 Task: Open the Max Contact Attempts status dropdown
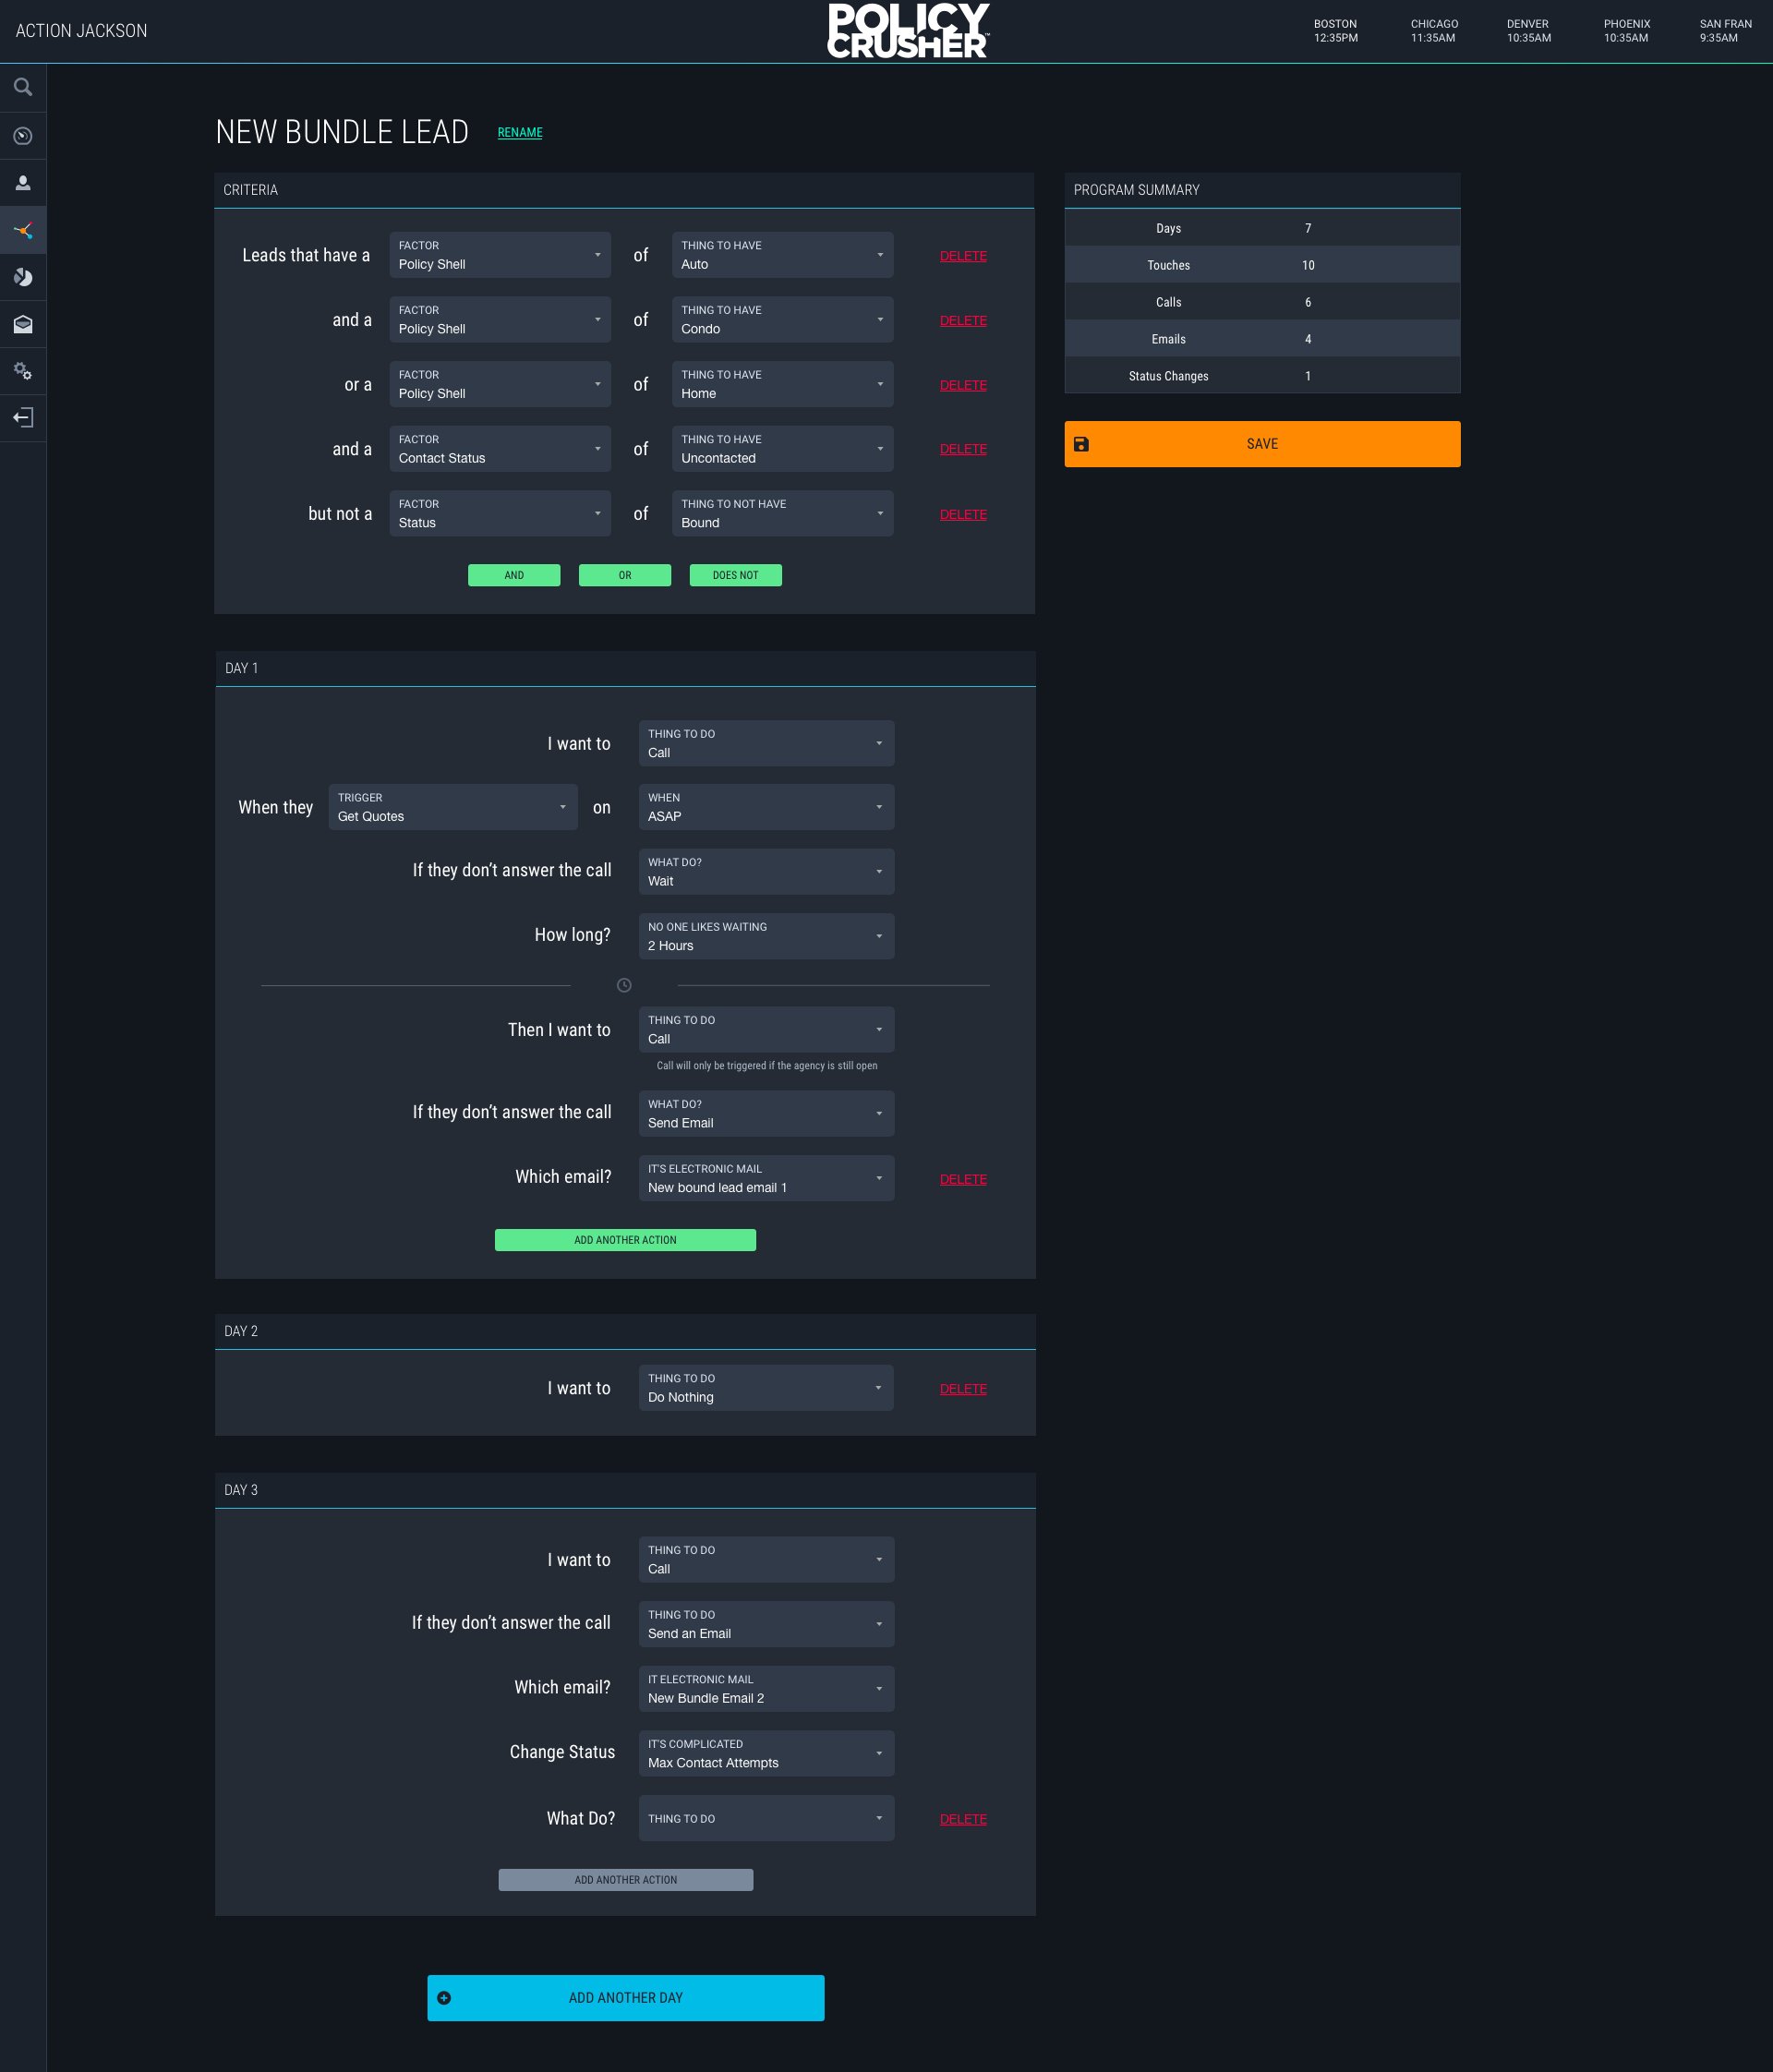pos(766,1753)
